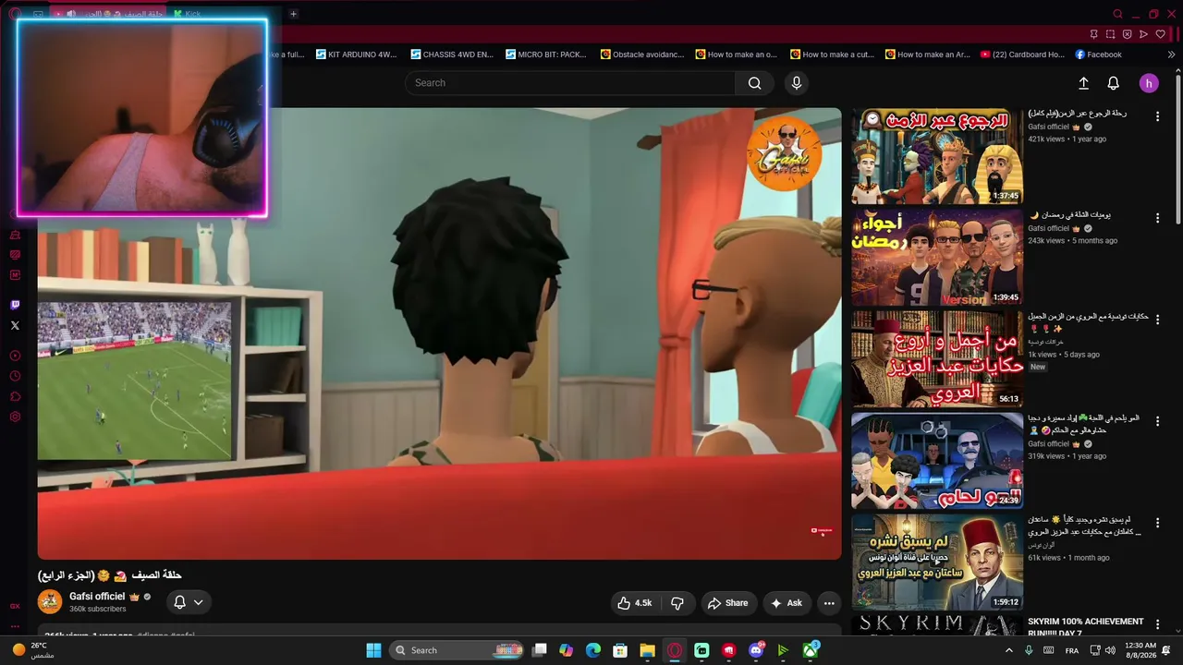The width and height of the screenshot is (1183, 665).
Task: Click the Windows Start button
Action: pyautogui.click(x=373, y=650)
